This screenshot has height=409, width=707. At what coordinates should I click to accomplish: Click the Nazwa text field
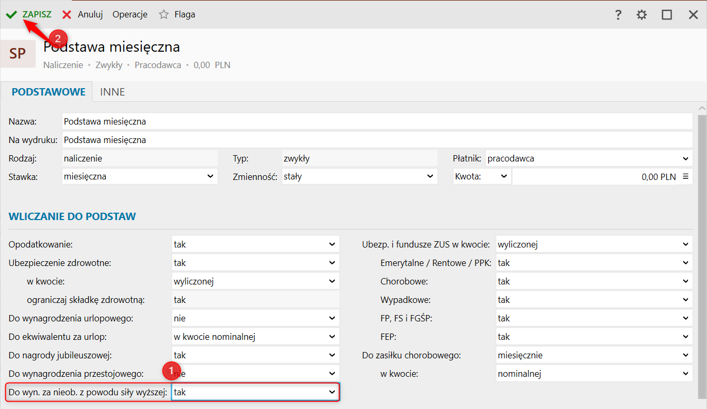coord(376,121)
